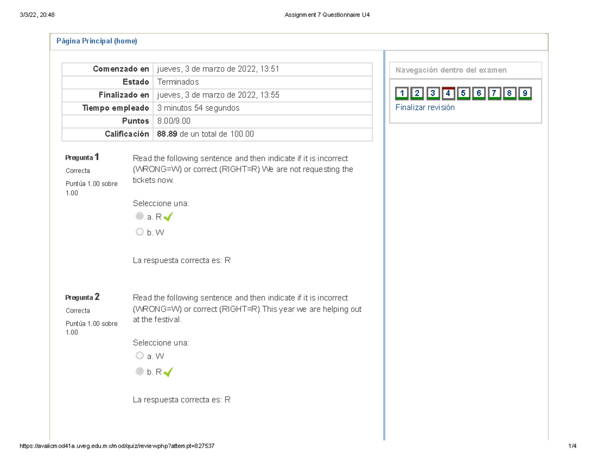Viewport: 597px width, 461px height.
Task: Click the Finalizar revisión link
Action: [x=425, y=107]
